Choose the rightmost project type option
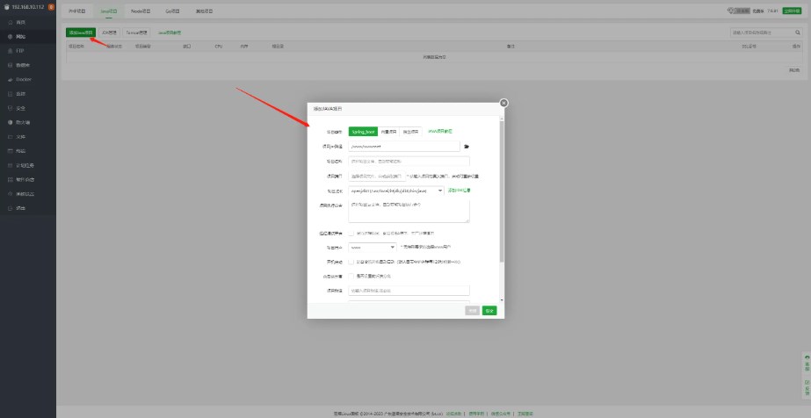The image size is (811, 418). [x=411, y=132]
